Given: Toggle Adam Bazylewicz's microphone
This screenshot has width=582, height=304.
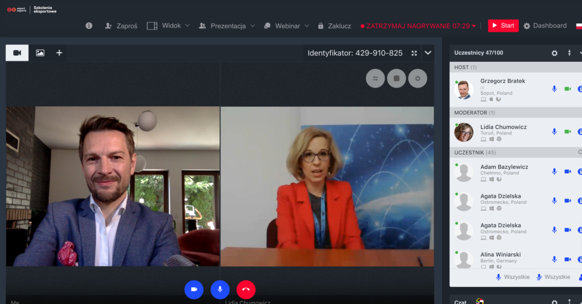Looking at the screenshot, I should 554,172.
